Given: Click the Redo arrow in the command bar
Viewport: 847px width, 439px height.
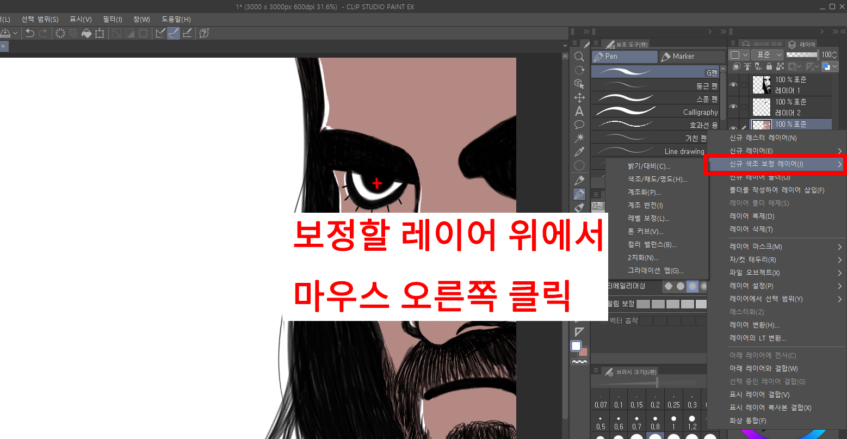Looking at the screenshot, I should click(x=43, y=34).
